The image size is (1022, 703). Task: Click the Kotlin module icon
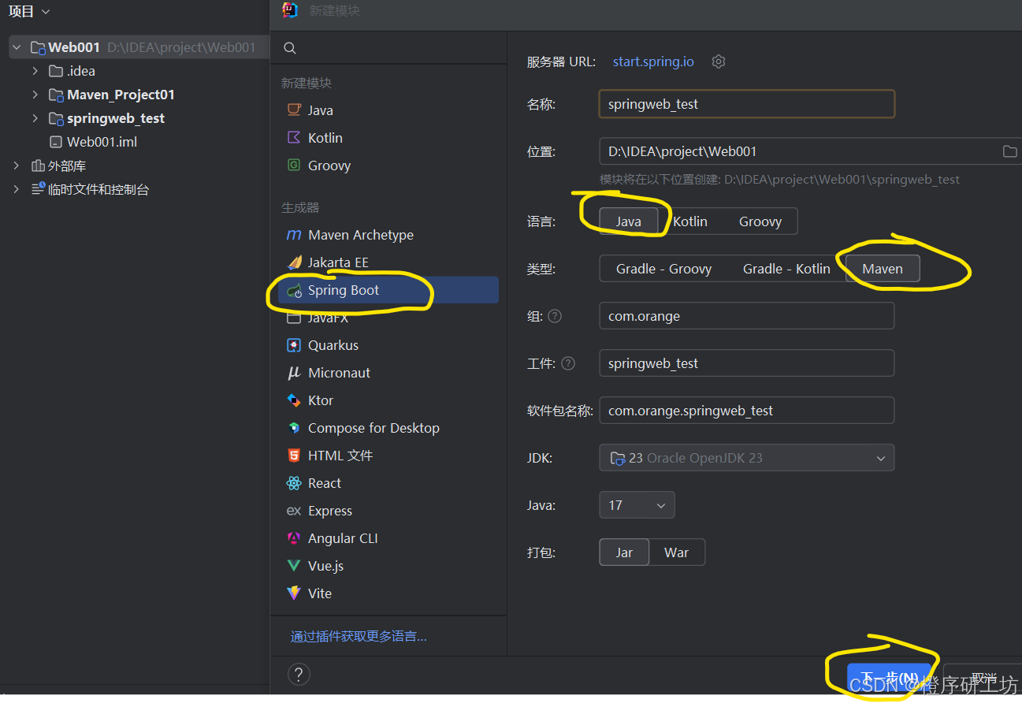(294, 138)
